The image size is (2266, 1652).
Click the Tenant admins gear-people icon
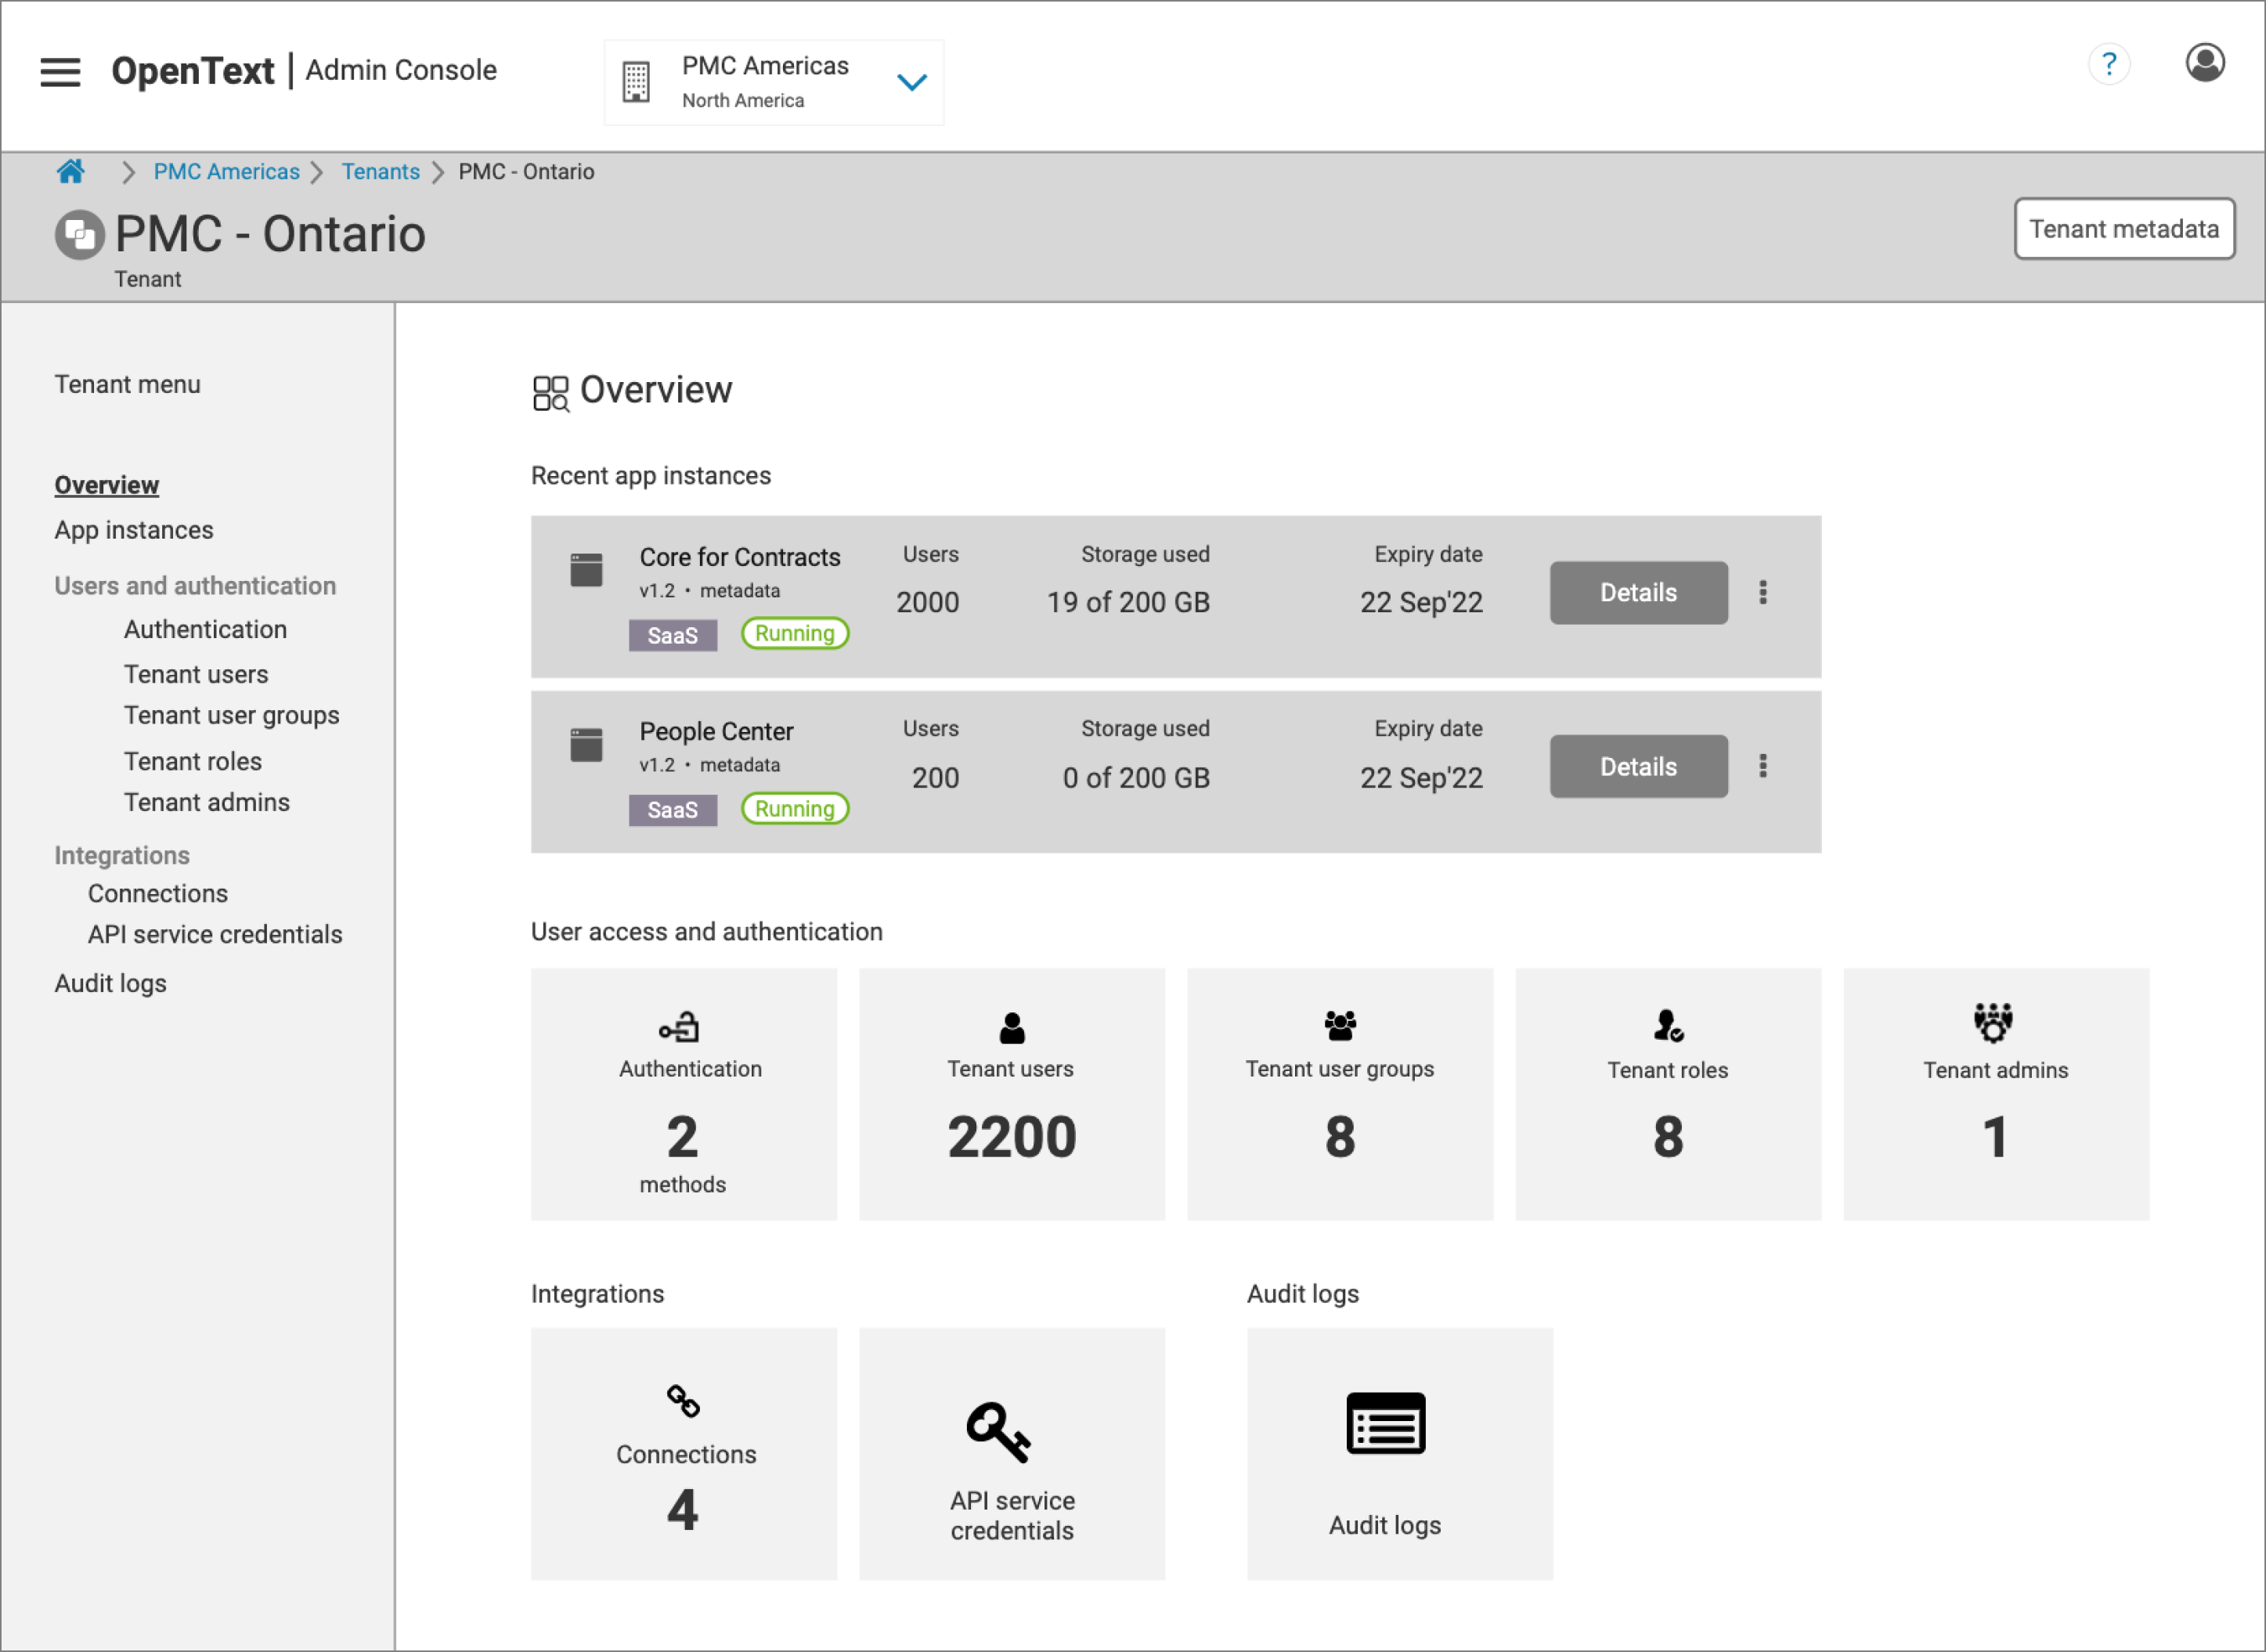(x=1993, y=1022)
